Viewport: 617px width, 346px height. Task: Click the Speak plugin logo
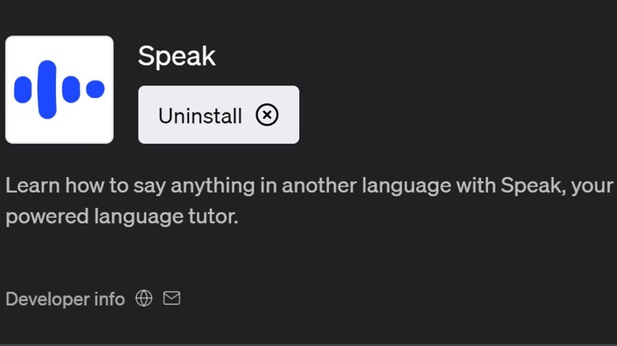pyautogui.click(x=59, y=89)
